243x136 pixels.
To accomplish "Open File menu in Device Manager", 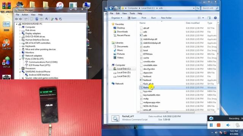I will coord(17,15).
